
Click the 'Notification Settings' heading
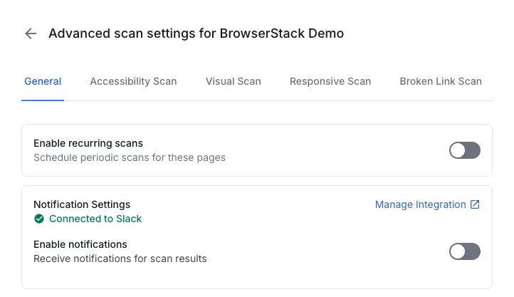coord(82,204)
